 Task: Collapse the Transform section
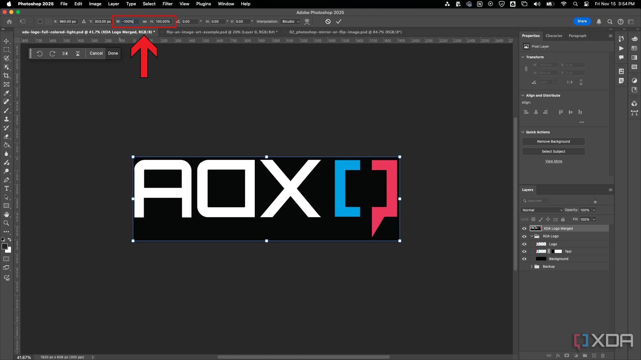[x=523, y=57]
